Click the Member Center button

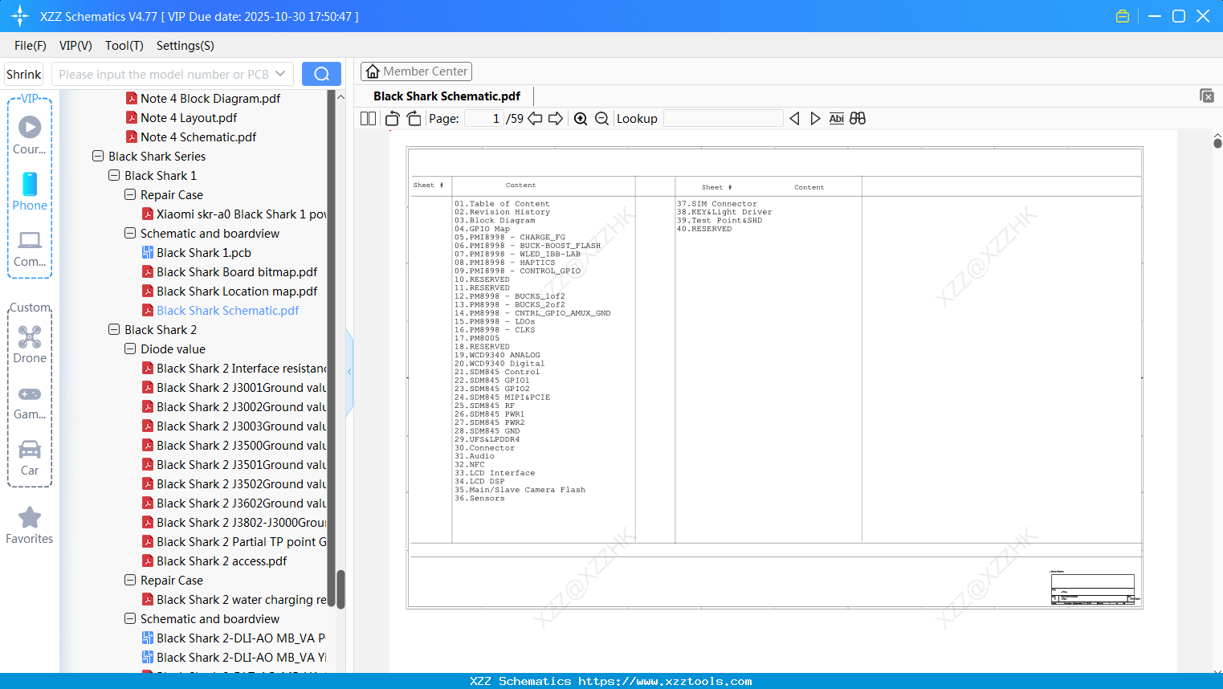[416, 71]
